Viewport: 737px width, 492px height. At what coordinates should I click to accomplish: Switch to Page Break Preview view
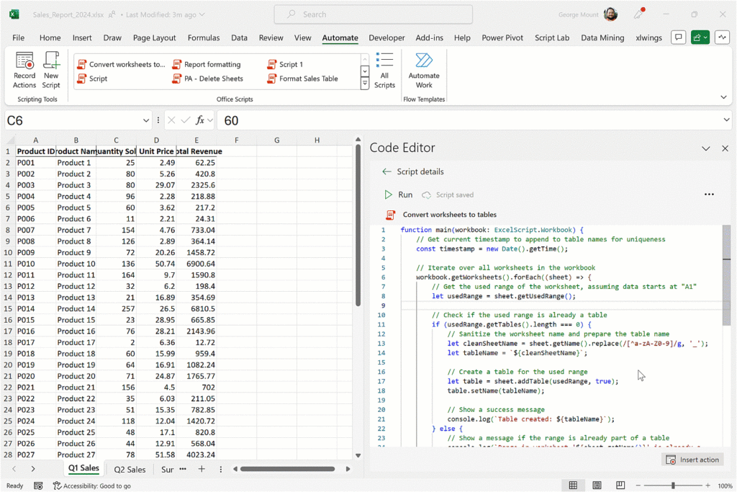[x=621, y=486]
